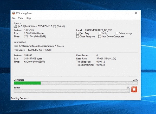Click the 23% complete percentage label
This screenshot has width=156, height=114.
(135, 80)
